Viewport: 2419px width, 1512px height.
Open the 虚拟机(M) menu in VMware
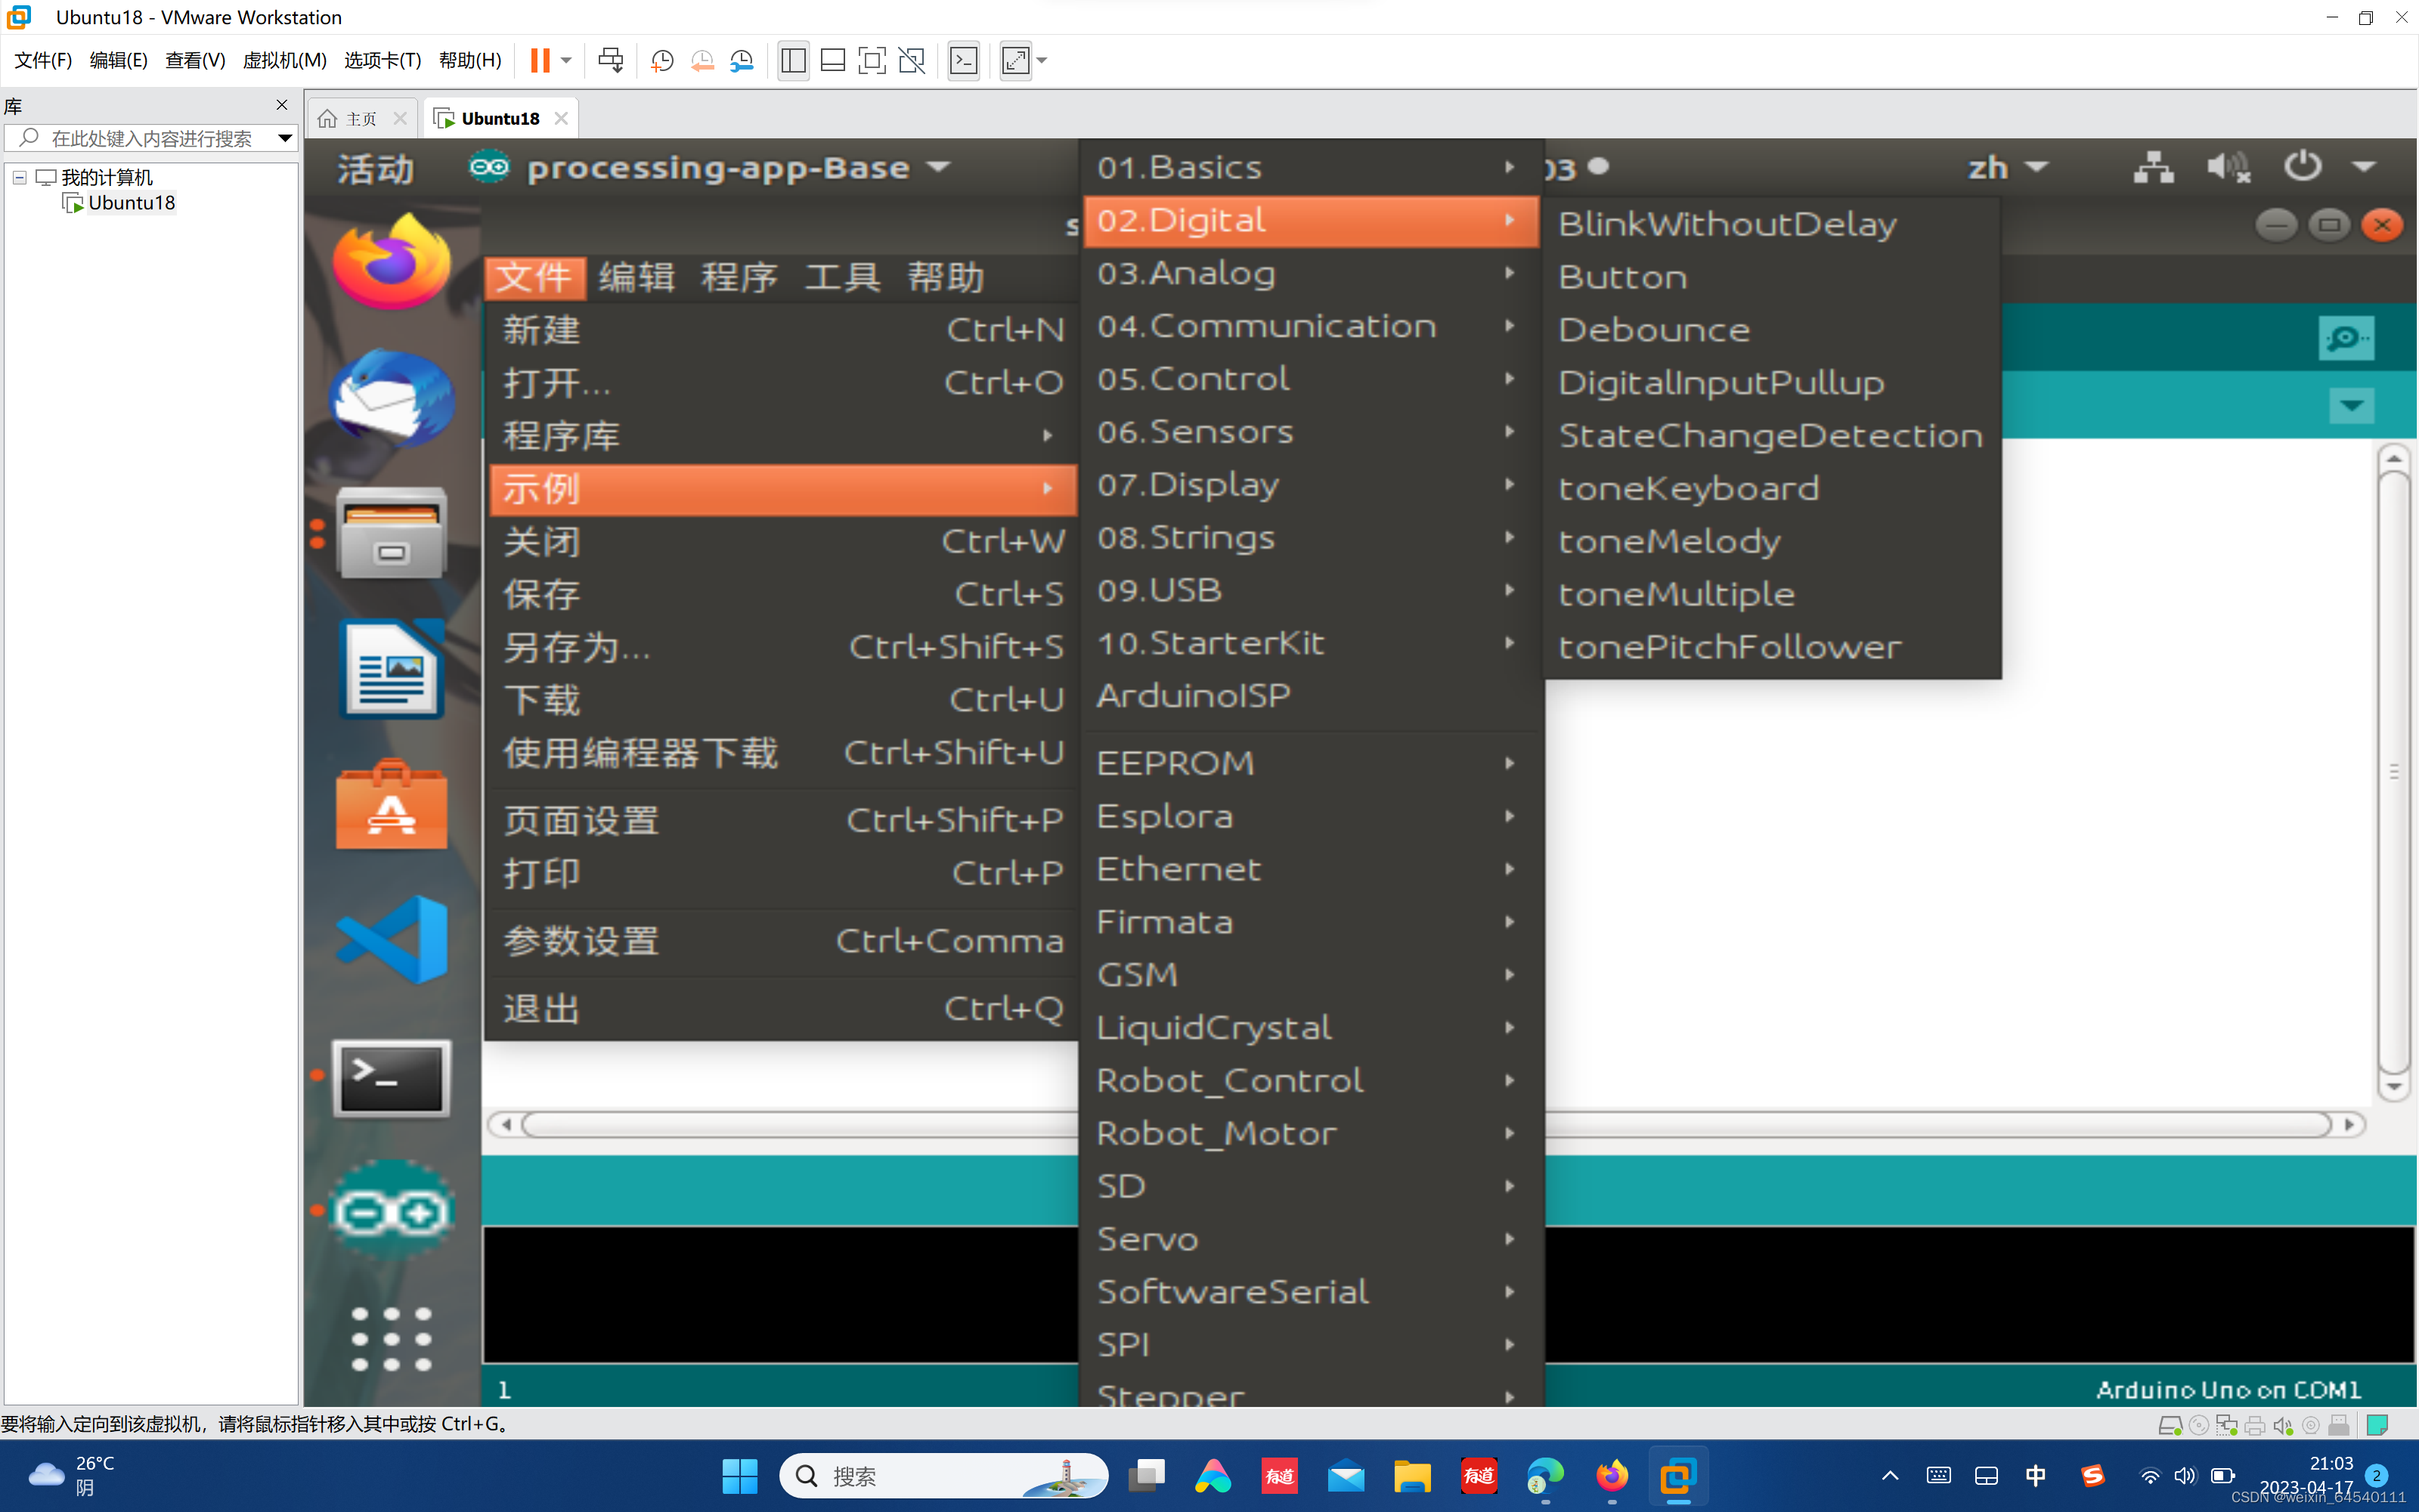pyautogui.click(x=284, y=60)
